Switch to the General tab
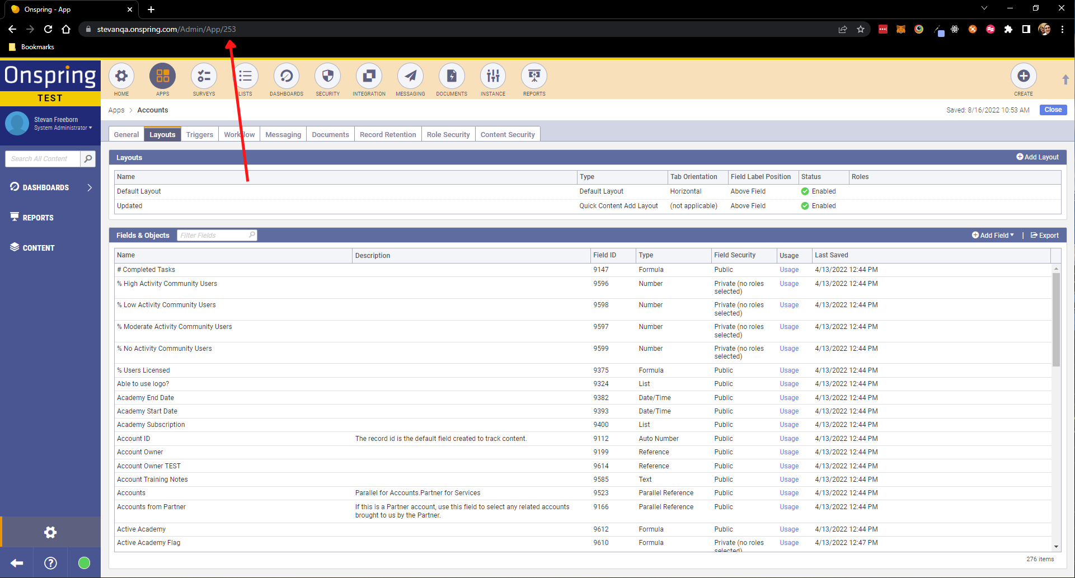The height and width of the screenshot is (578, 1075). pos(126,134)
